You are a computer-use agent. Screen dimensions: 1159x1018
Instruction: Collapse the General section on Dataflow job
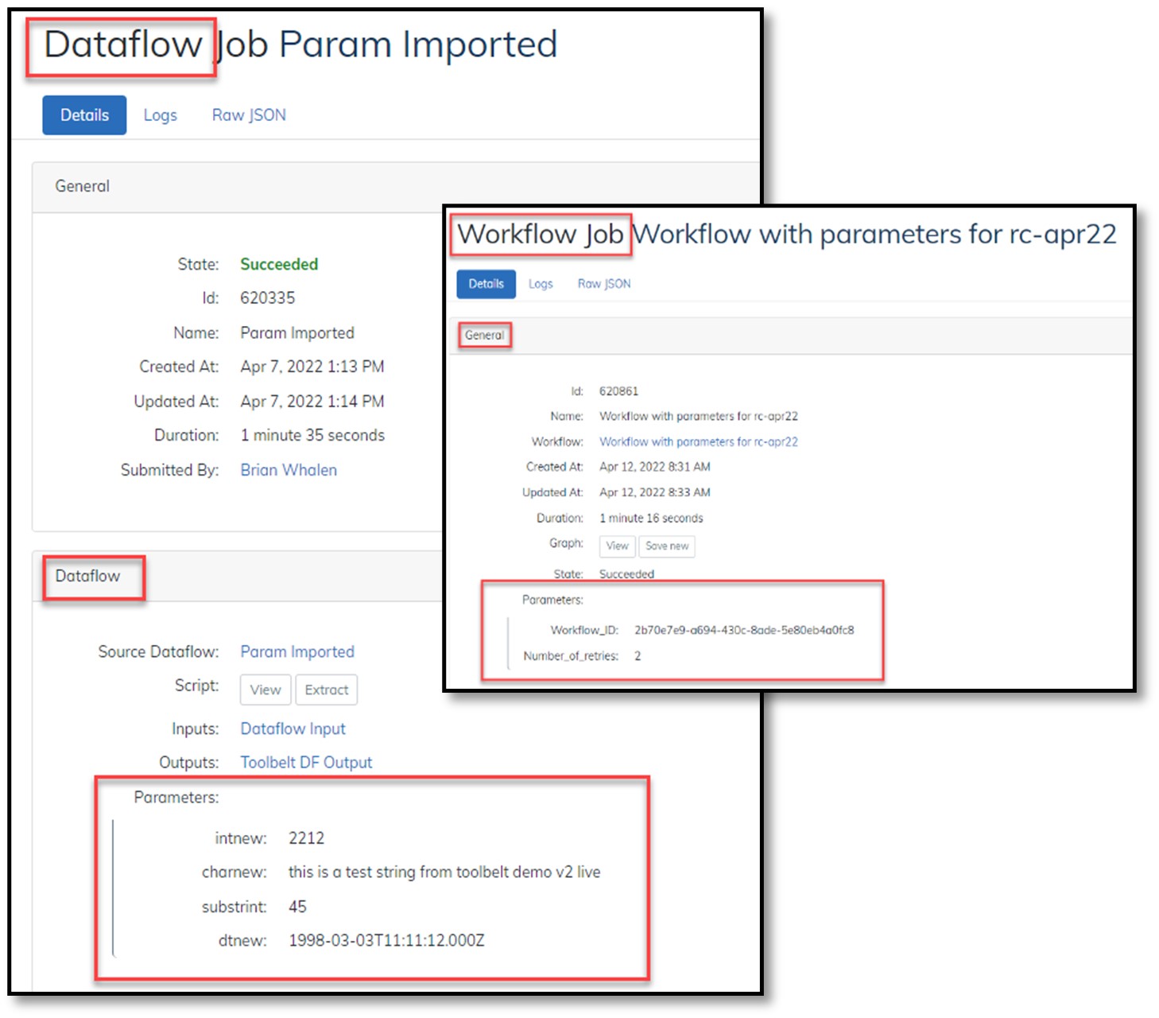81,186
